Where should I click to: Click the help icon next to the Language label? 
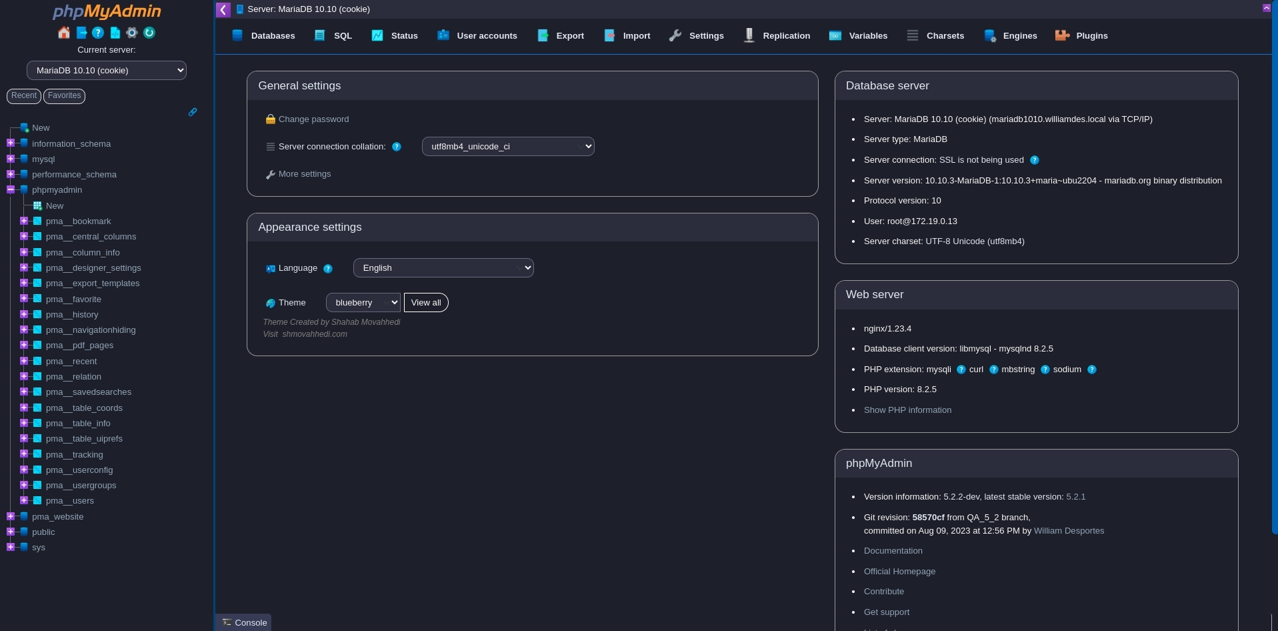point(328,269)
